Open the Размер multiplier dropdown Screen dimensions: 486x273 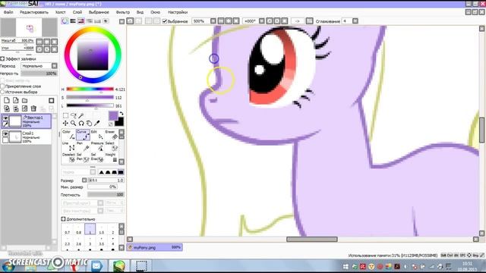(x=84, y=180)
